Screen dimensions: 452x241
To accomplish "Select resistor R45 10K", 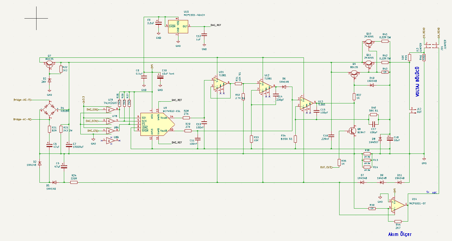I will (409, 57).
